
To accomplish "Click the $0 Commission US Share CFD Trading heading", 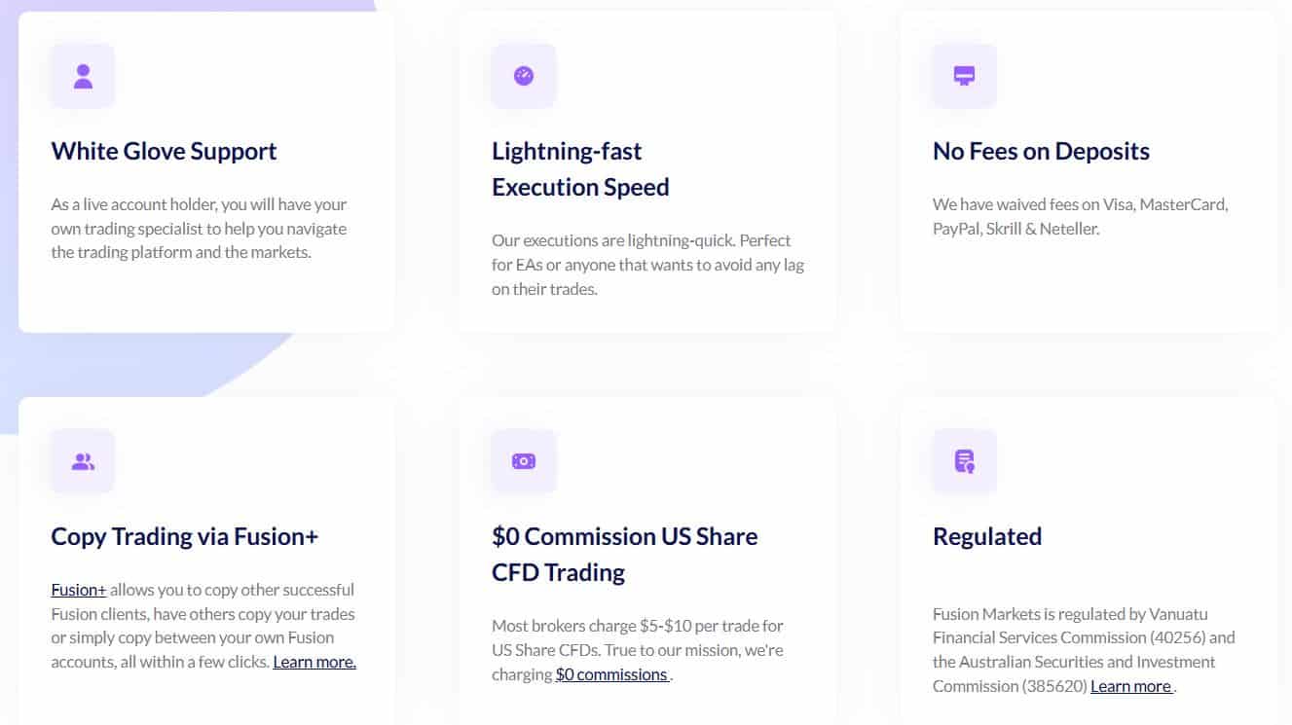I will point(624,554).
